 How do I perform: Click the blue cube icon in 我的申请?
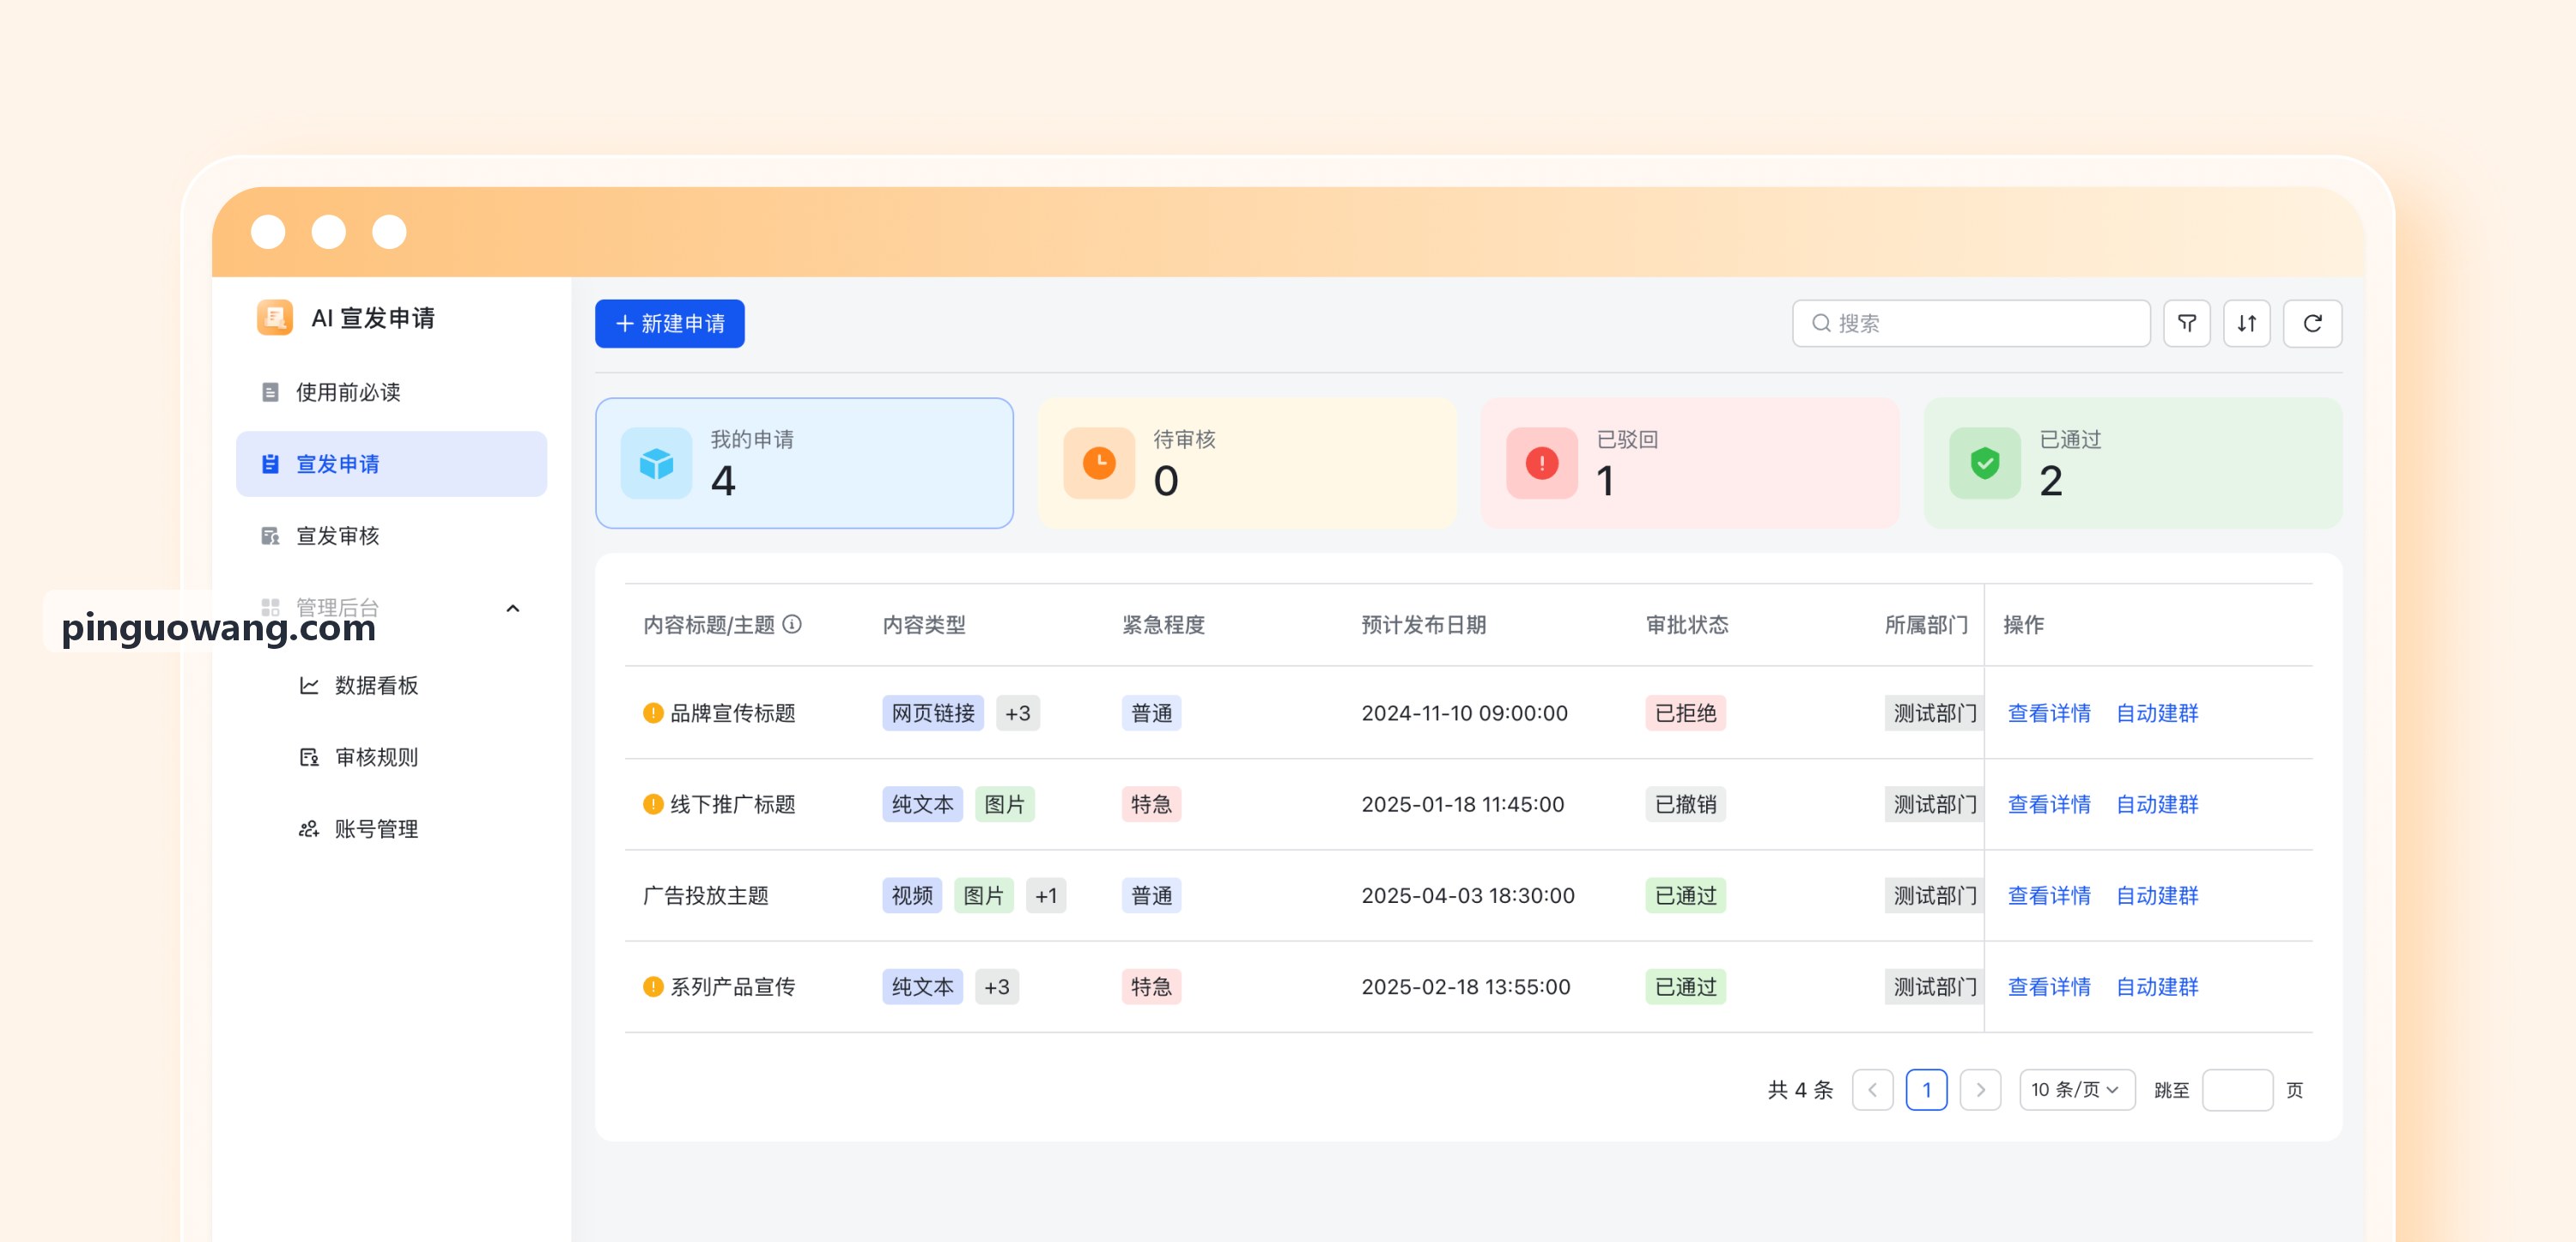[656, 463]
